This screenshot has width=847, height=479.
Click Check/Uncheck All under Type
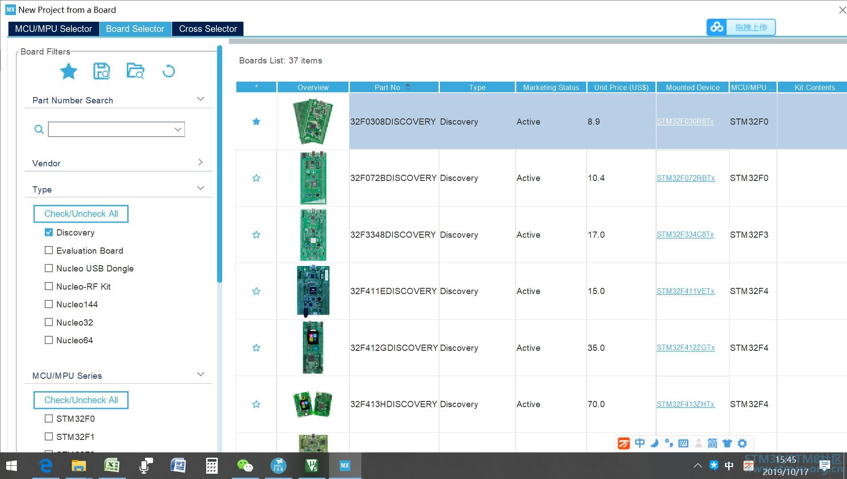[81, 214]
